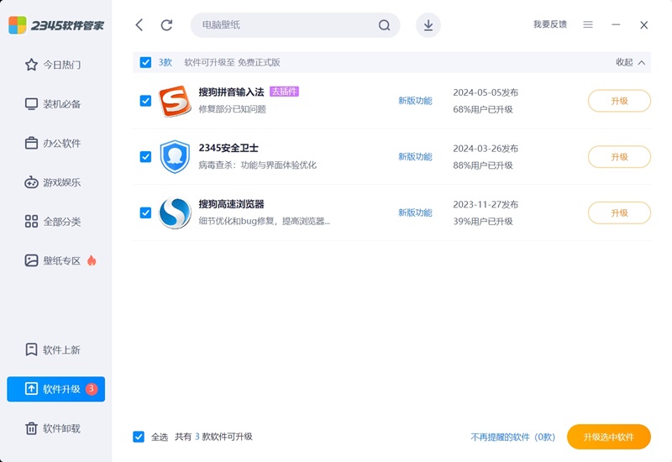Image resolution: width=672 pixels, height=462 pixels.
Task: Click 升级 for 搜狗拼音输入法
Action: (x=619, y=101)
